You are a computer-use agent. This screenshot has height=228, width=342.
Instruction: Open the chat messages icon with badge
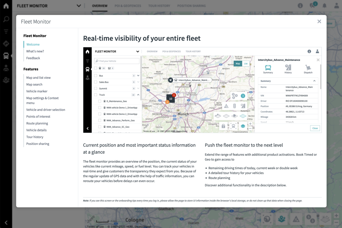[312, 6]
